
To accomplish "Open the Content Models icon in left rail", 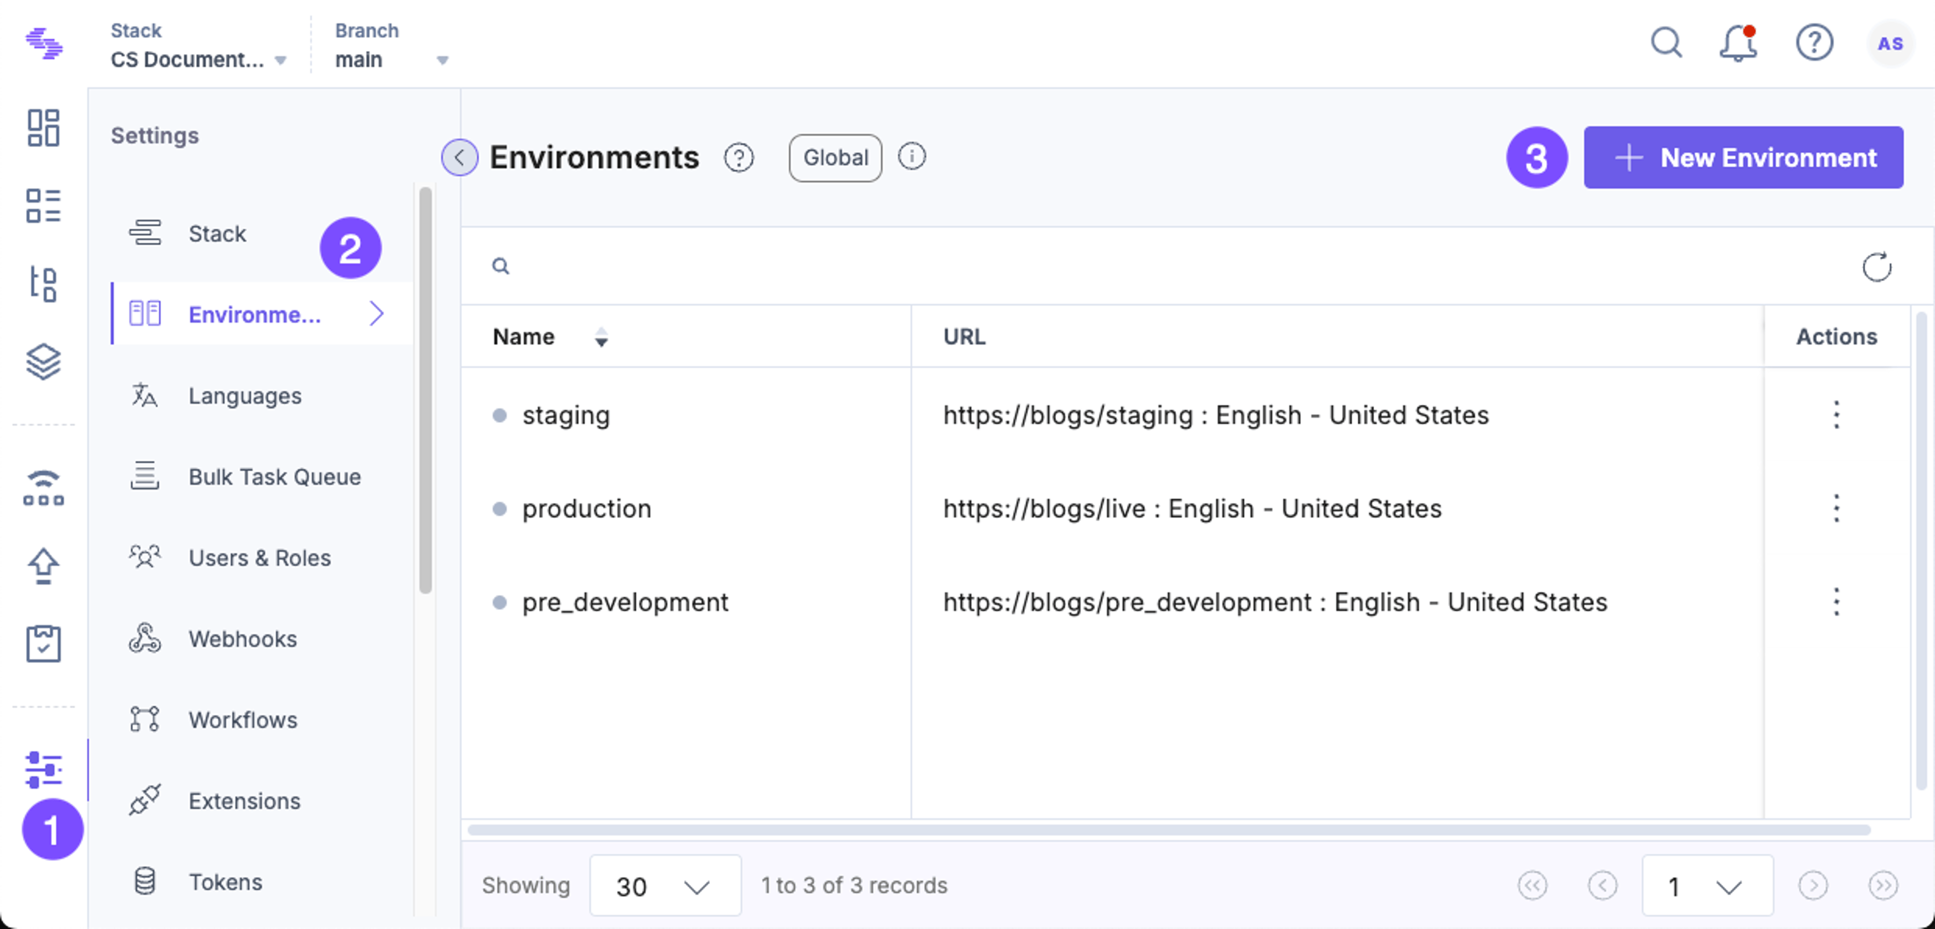I will (43, 284).
